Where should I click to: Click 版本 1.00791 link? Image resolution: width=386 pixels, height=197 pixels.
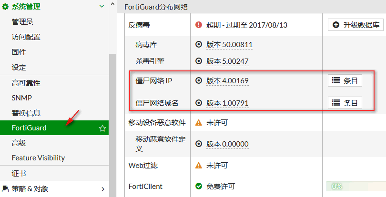[x=227, y=103]
